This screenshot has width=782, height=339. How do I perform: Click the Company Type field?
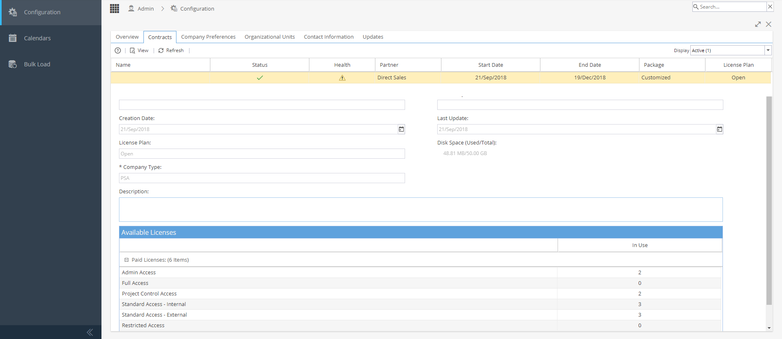tap(262, 178)
